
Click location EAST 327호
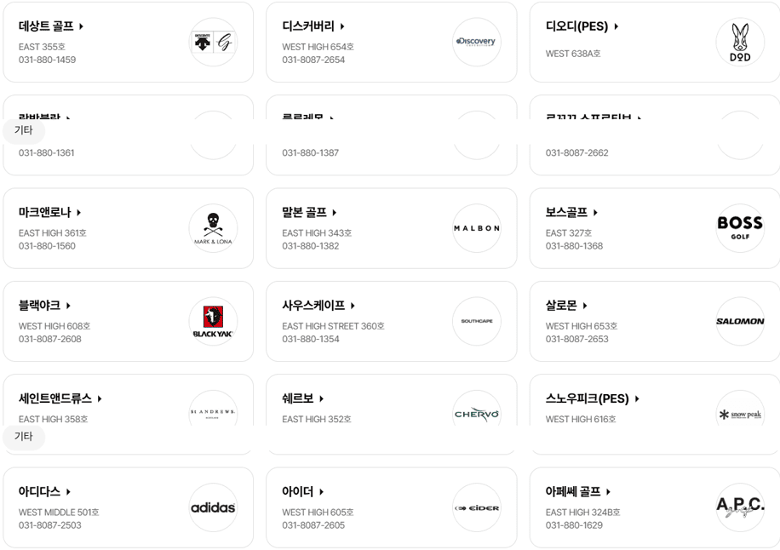click(569, 232)
